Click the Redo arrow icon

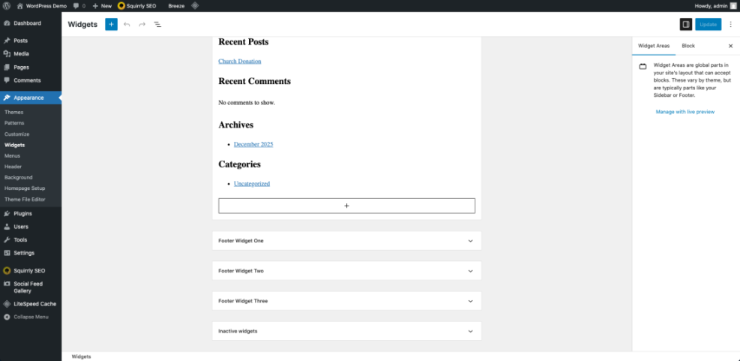pyautogui.click(x=142, y=25)
